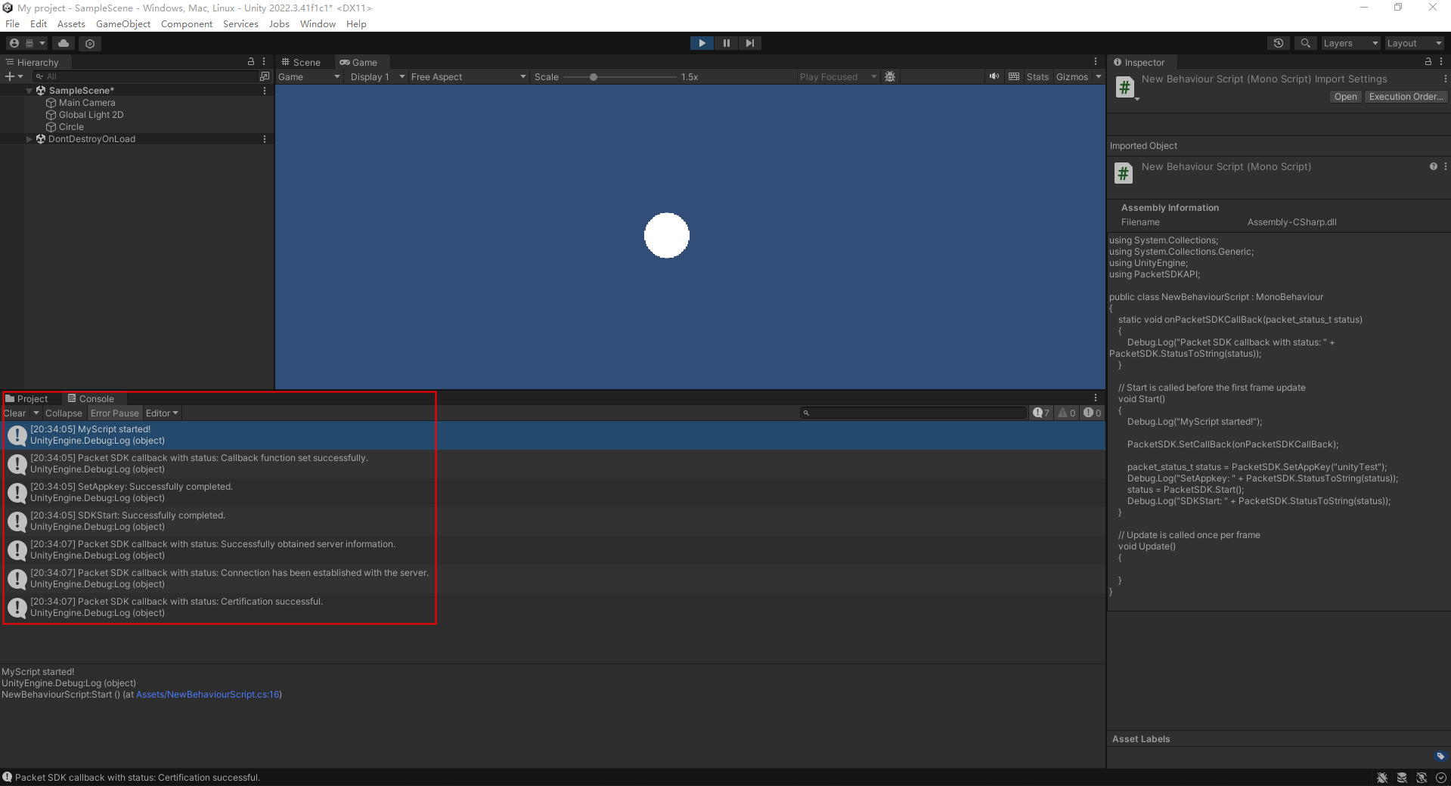Open the Layout dropdown
Viewport: 1451px width, 786px height.
(x=1413, y=42)
